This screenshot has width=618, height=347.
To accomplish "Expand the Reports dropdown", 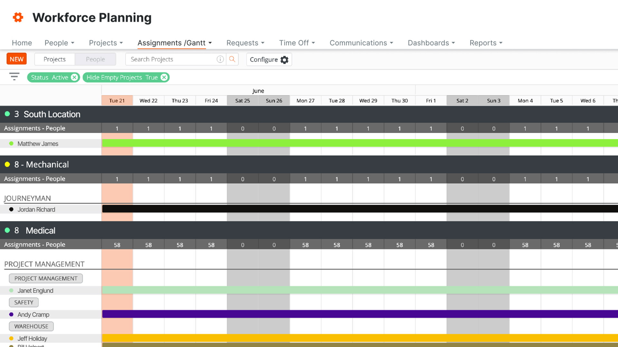I will point(485,43).
